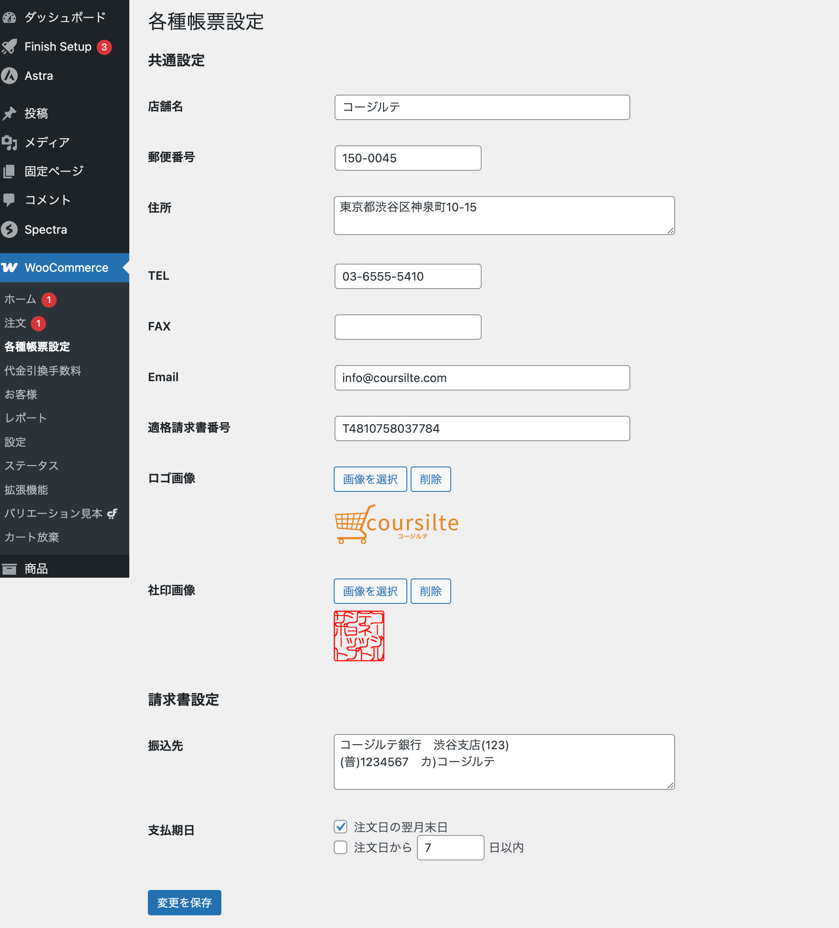
Task: Click 画像を選択 beside ロゴ画像
Action: coord(370,479)
